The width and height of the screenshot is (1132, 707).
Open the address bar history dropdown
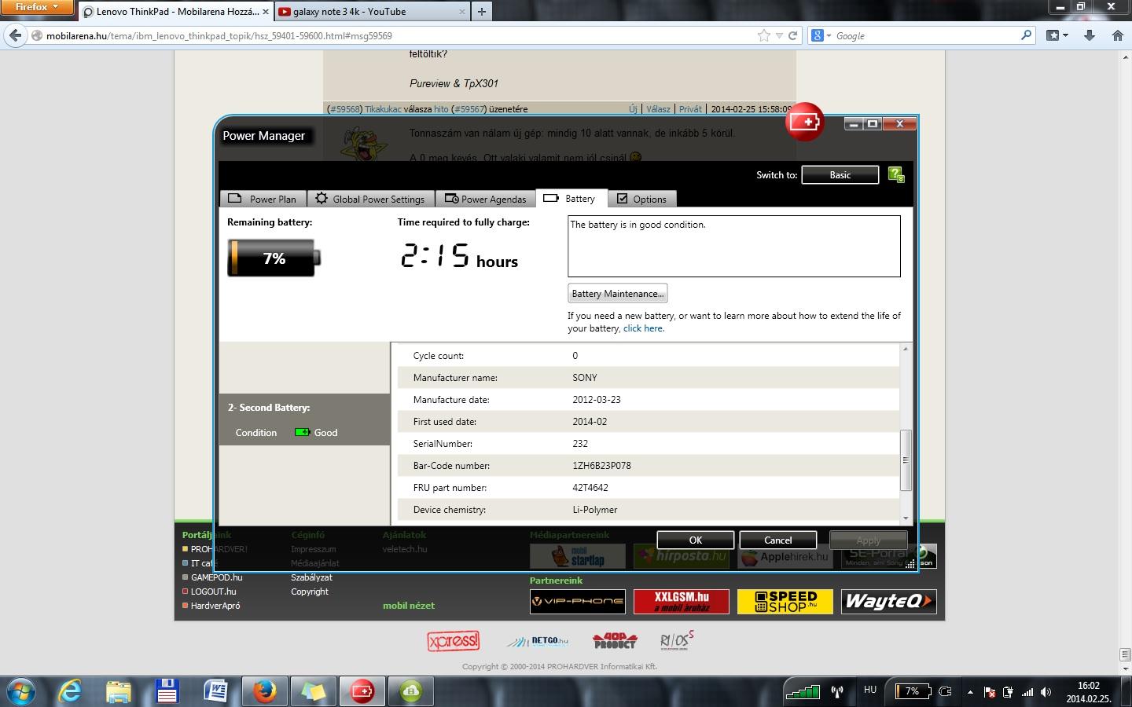[x=779, y=35]
